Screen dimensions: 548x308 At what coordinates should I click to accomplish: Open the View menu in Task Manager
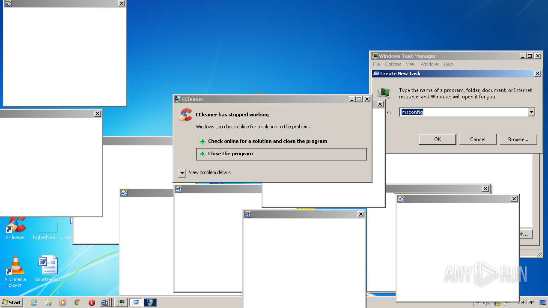[411, 64]
